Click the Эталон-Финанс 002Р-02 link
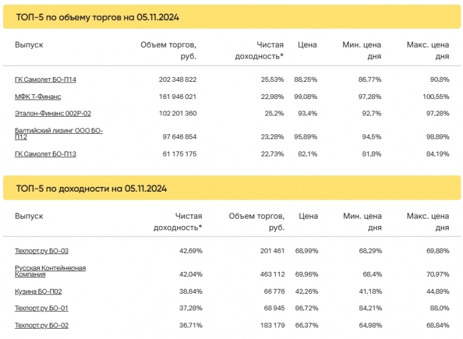Screen dimensions: 463x339 pos(53,113)
